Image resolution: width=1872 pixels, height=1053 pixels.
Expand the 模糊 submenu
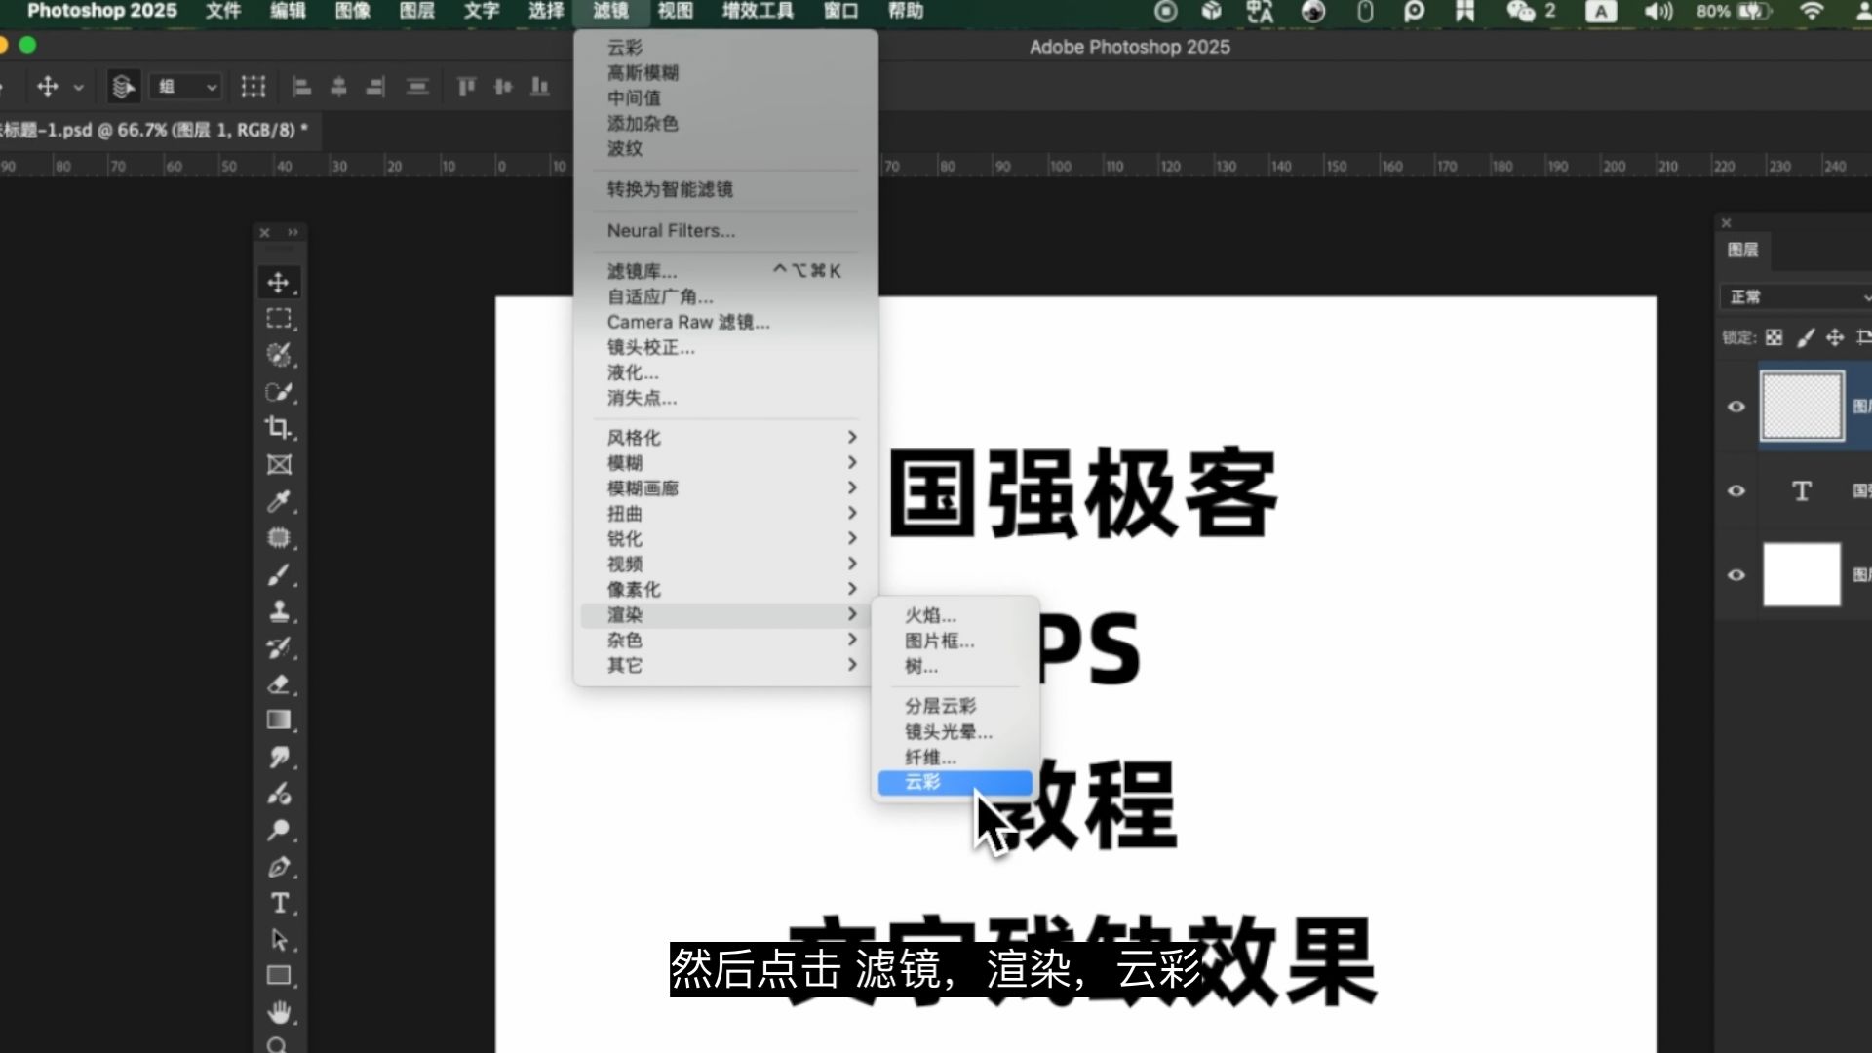tap(726, 463)
